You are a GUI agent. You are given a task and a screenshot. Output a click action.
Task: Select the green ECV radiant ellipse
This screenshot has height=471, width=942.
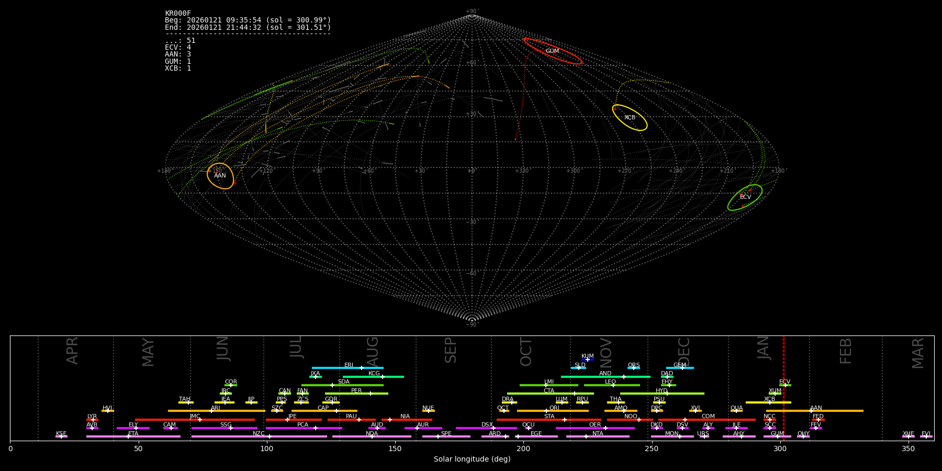coord(745,197)
